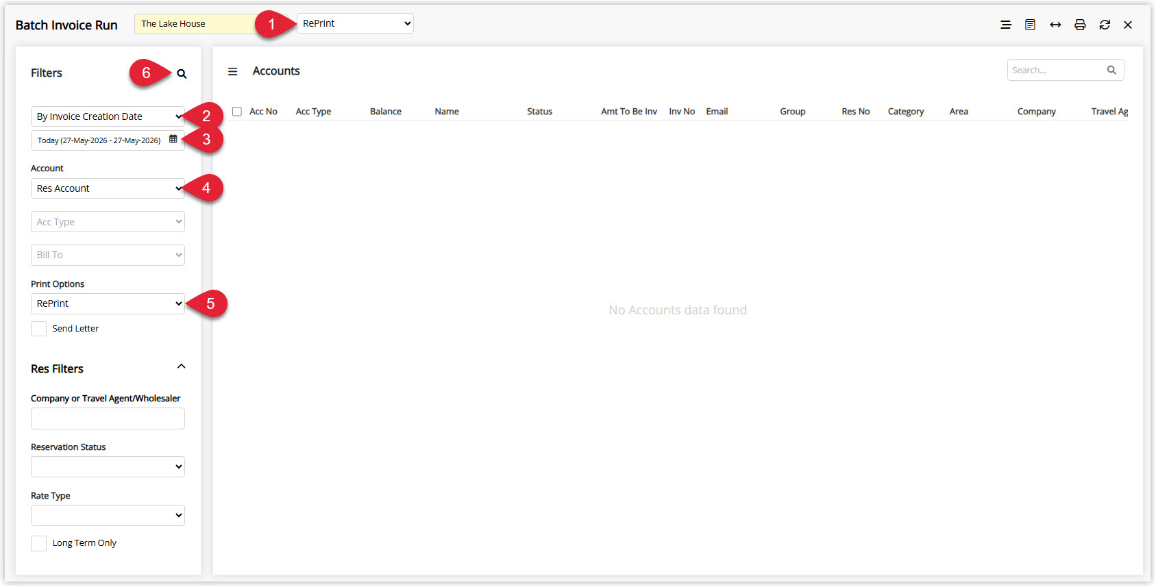Click the refresh icon in header
Image resolution: width=1156 pixels, height=587 pixels.
[1105, 25]
